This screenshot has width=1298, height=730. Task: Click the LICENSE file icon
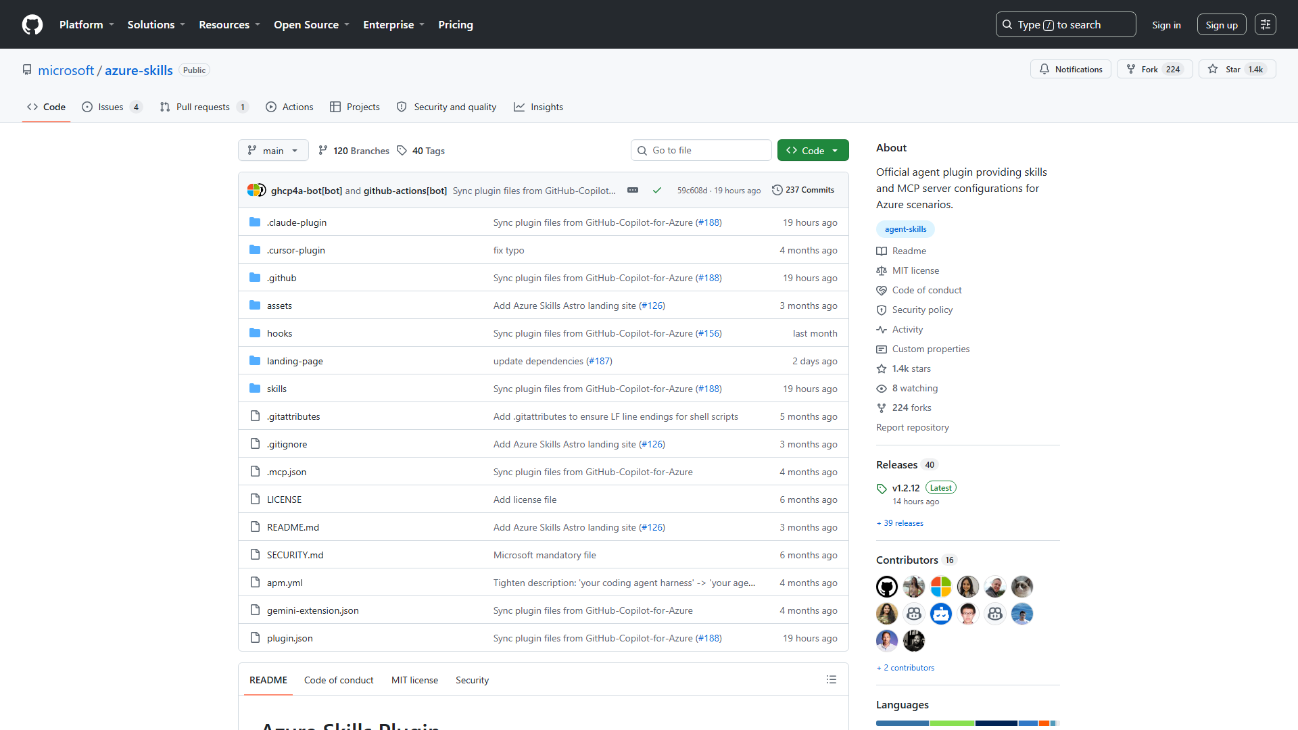point(255,499)
